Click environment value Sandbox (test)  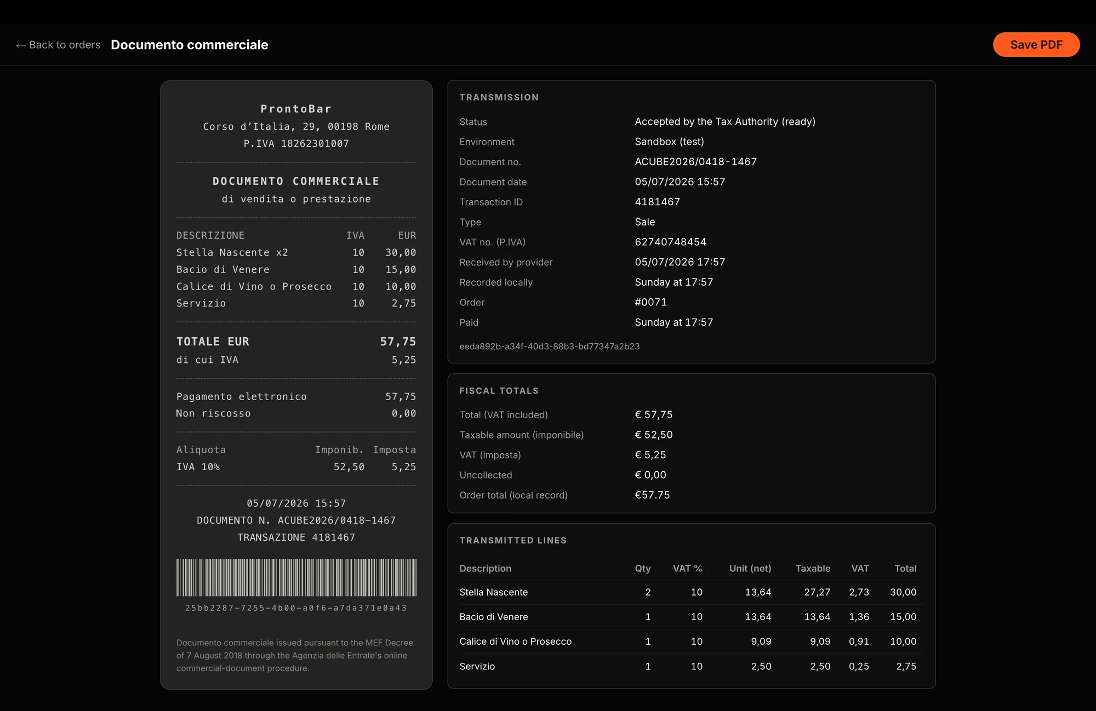point(669,142)
